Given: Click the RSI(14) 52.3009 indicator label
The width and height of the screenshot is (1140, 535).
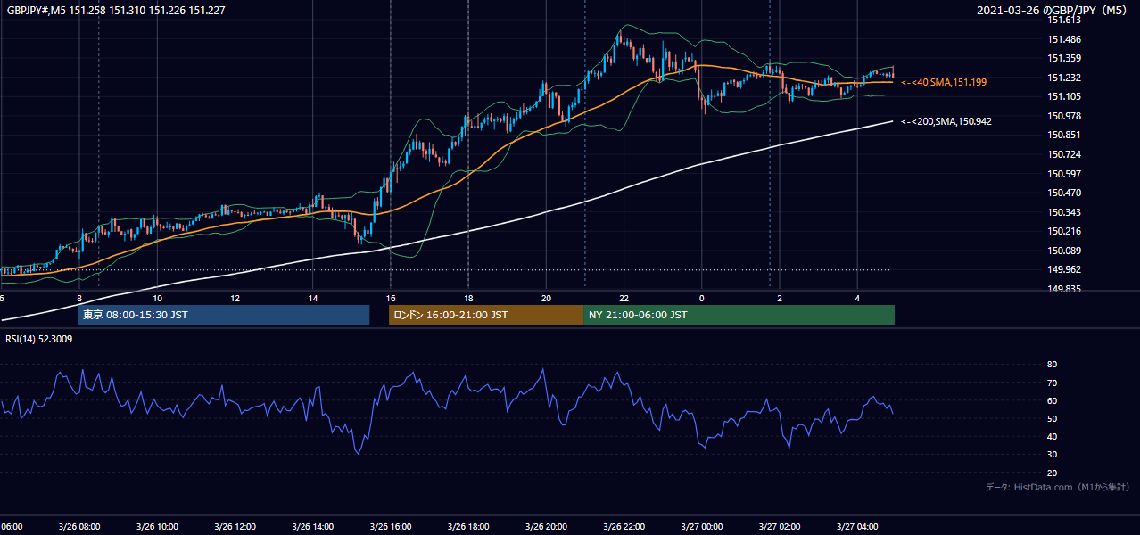Looking at the screenshot, I should coord(39,339).
